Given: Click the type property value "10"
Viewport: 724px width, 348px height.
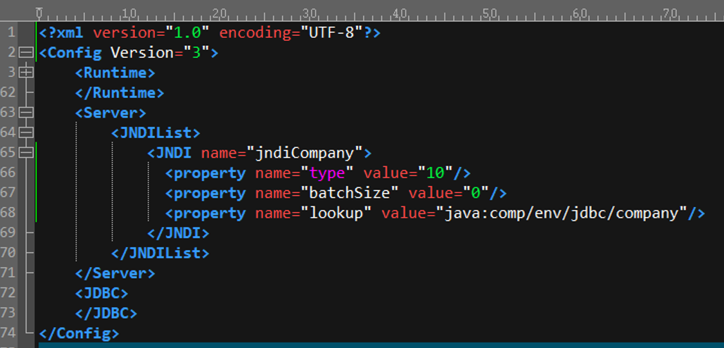Looking at the screenshot, I should pyautogui.click(x=436, y=173).
